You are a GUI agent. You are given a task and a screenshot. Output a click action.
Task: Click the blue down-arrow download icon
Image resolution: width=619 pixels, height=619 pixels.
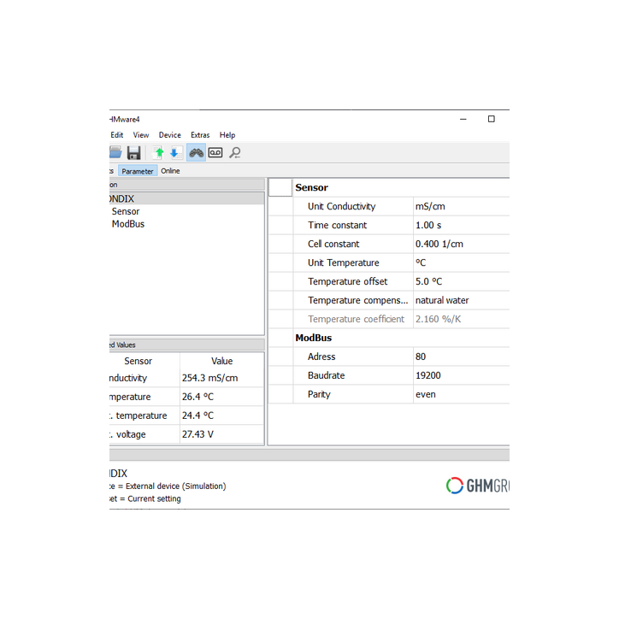(175, 153)
